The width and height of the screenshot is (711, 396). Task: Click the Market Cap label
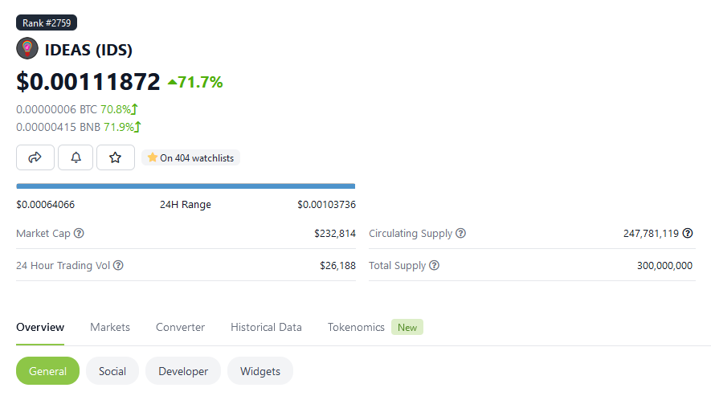pyautogui.click(x=43, y=234)
